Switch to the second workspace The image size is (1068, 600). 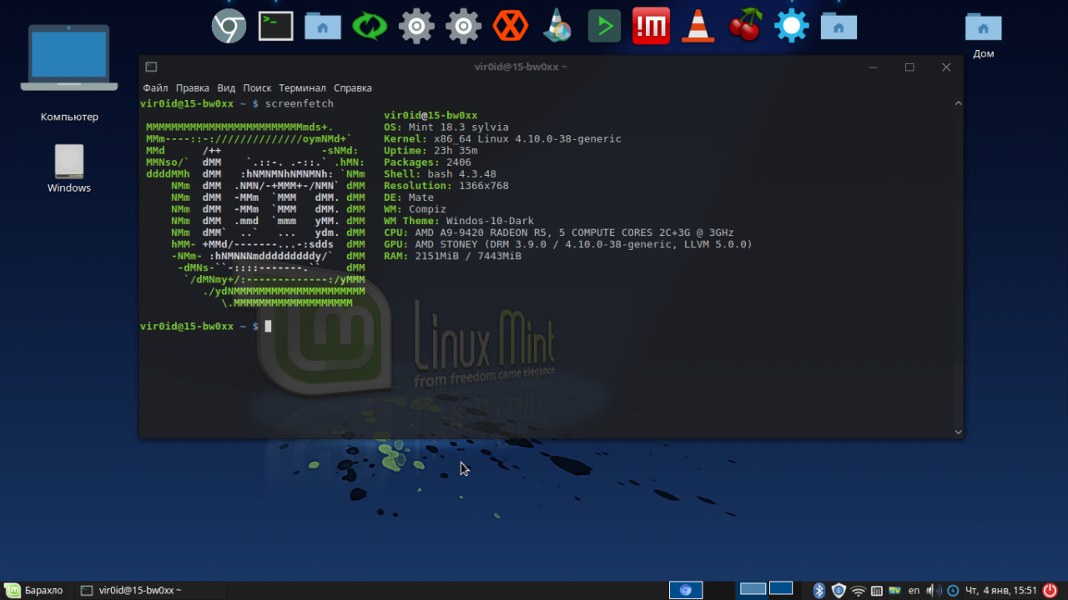point(781,589)
